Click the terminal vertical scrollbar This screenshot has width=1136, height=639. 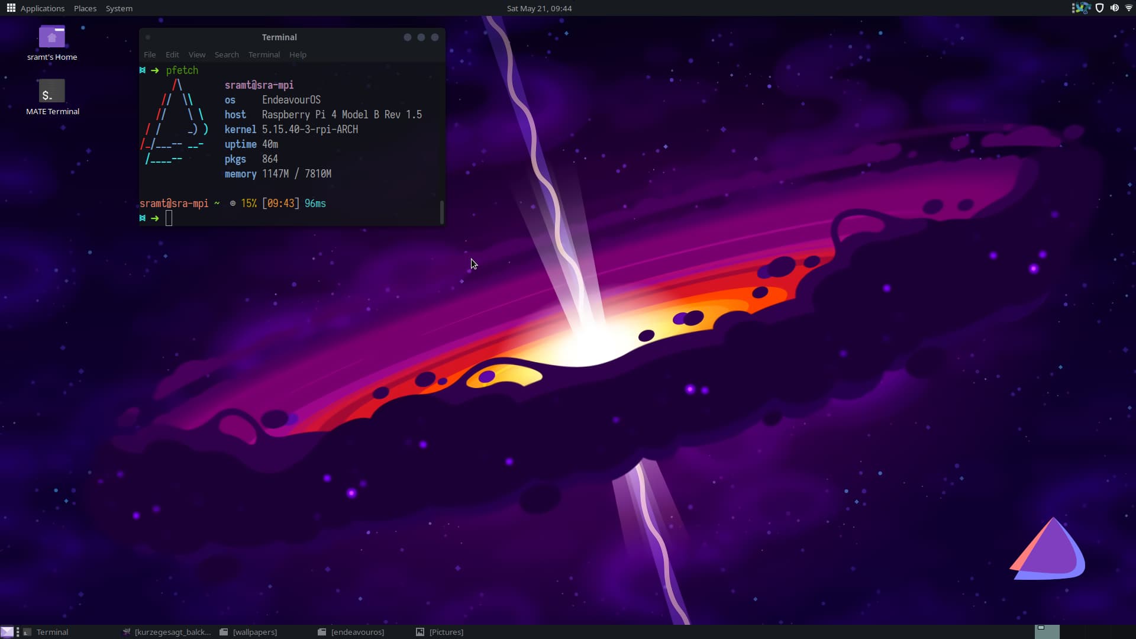coord(441,212)
